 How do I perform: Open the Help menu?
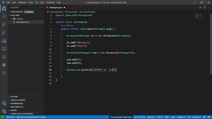[58, 2]
